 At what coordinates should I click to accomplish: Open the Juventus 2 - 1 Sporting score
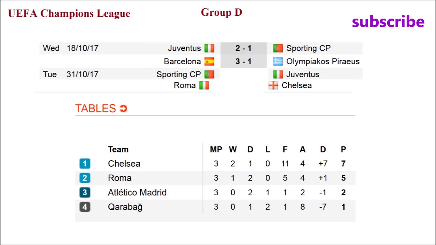[243, 48]
